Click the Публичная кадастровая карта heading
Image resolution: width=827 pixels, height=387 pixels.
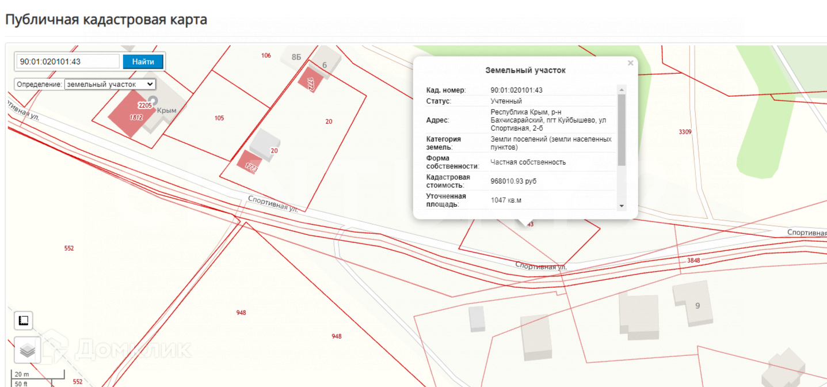106,20
